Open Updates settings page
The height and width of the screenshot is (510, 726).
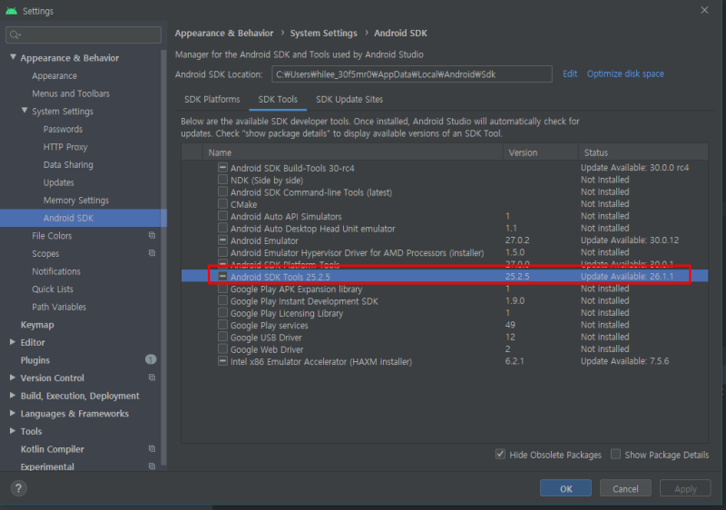58,182
